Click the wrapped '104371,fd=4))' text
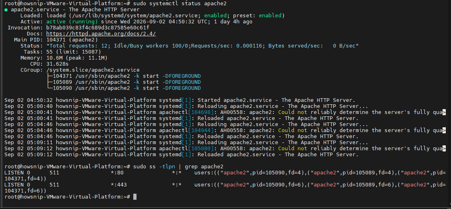Viewport: 451px width, 209px height. click(x=25, y=178)
